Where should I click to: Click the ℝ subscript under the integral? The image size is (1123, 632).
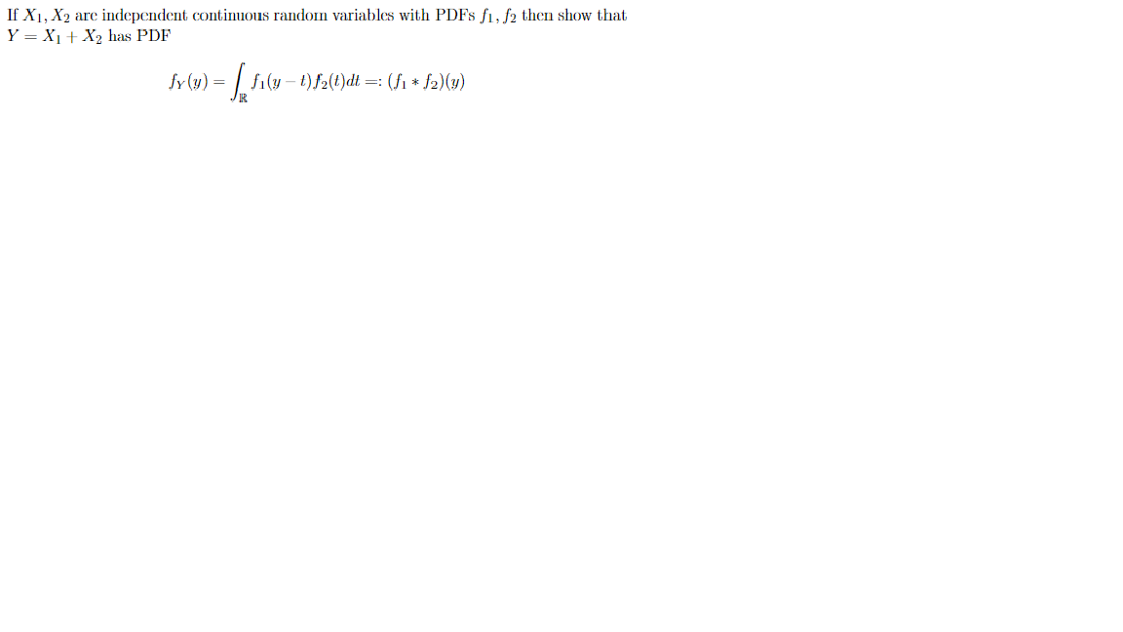pyautogui.click(x=244, y=99)
